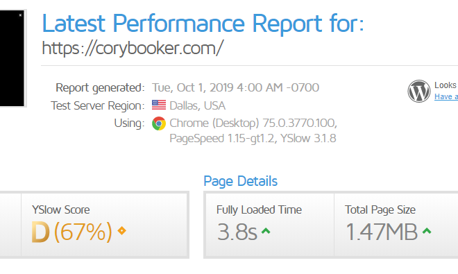Click the Dallas, USA server region text
The image size is (458, 274).
(x=198, y=105)
